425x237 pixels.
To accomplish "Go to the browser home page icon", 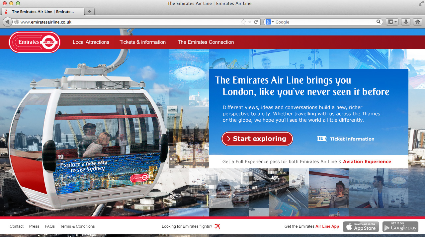I will tap(418, 22).
